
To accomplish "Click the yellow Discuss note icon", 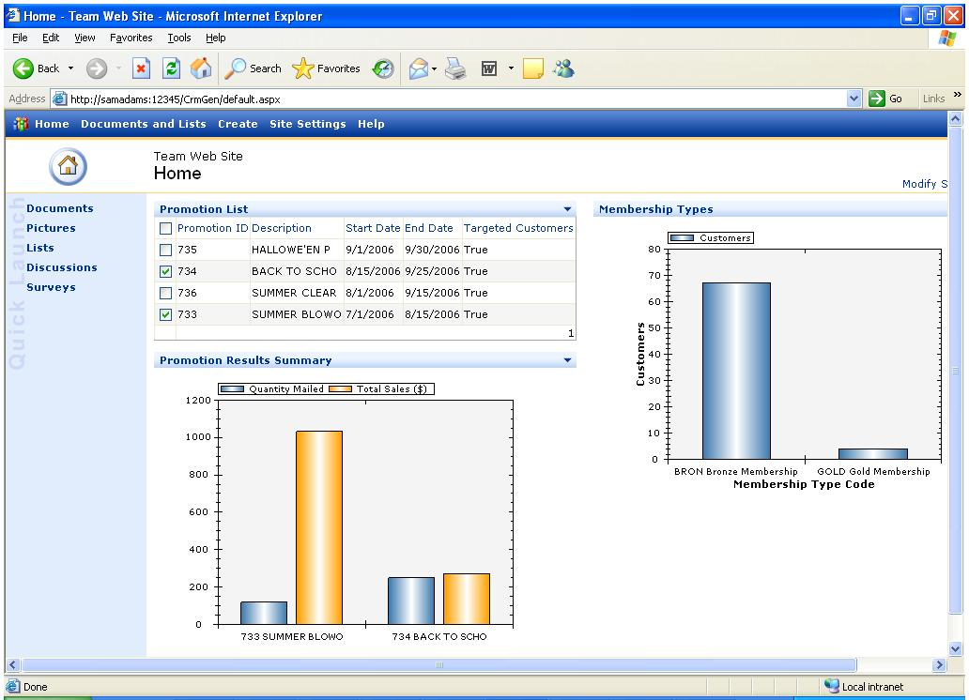I will (x=532, y=68).
